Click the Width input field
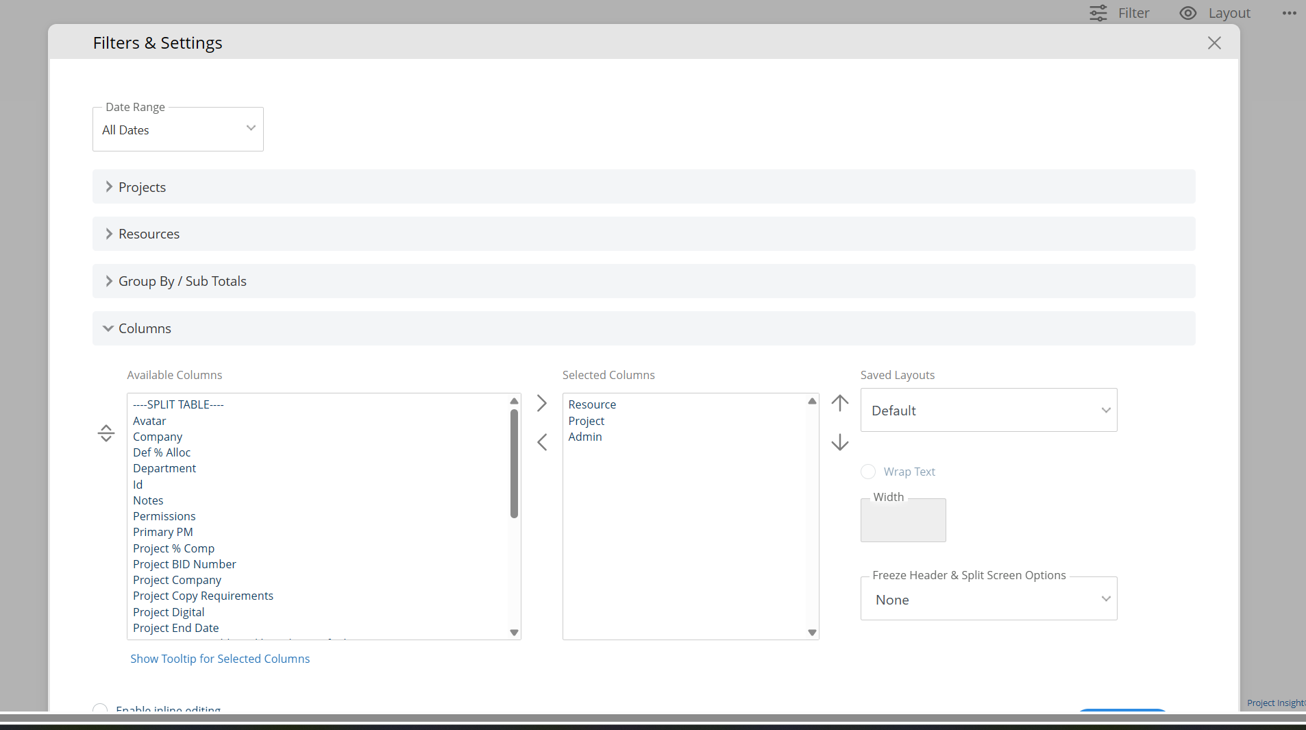 pos(903,520)
